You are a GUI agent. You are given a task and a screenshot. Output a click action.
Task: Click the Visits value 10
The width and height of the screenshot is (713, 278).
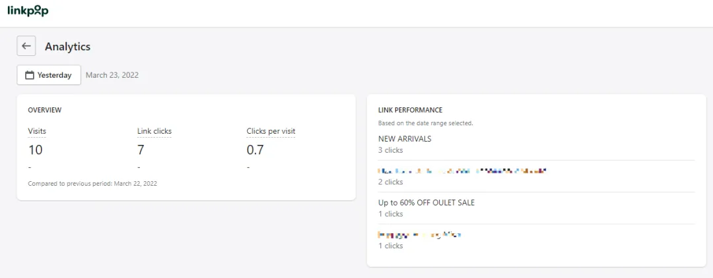click(35, 150)
